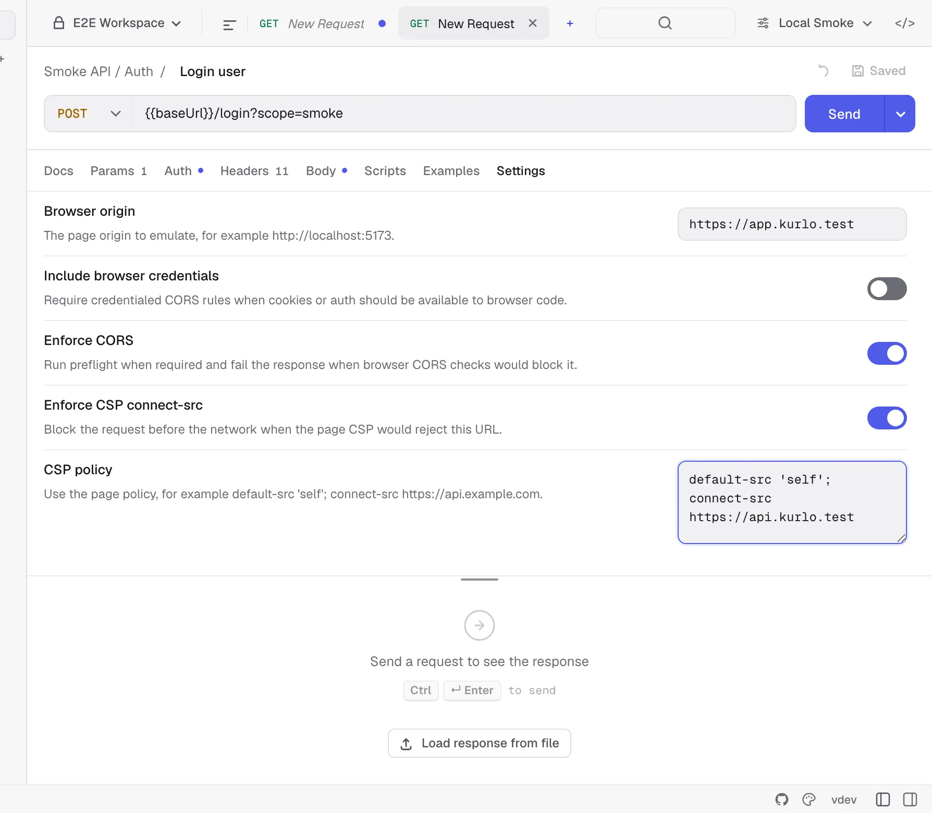Enable Include browser credentials switch
This screenshot has width=932, height=813.
887,289
